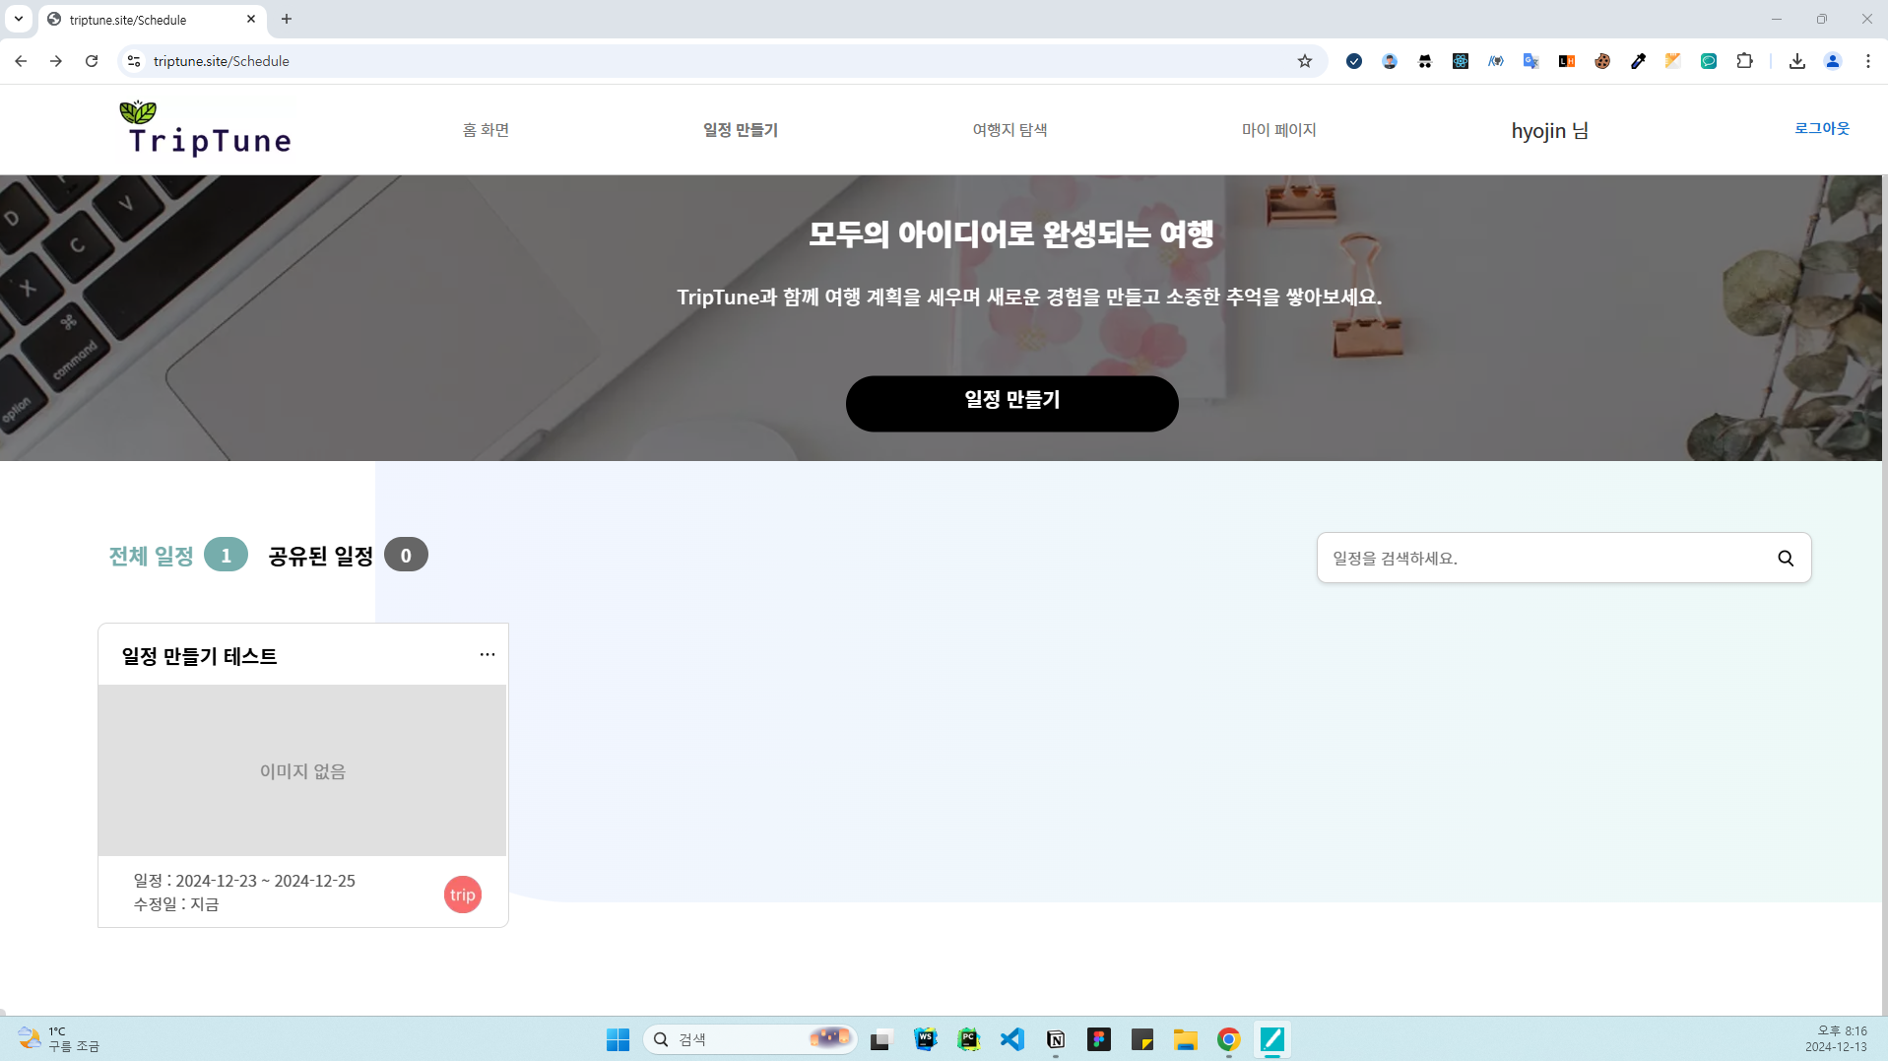Open the Chrome tab search dropdown arrow
1888x1061 pixels.
tap(19, 19)
